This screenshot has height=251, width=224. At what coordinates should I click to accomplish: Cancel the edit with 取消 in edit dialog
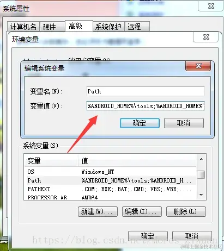click(184, 123)
